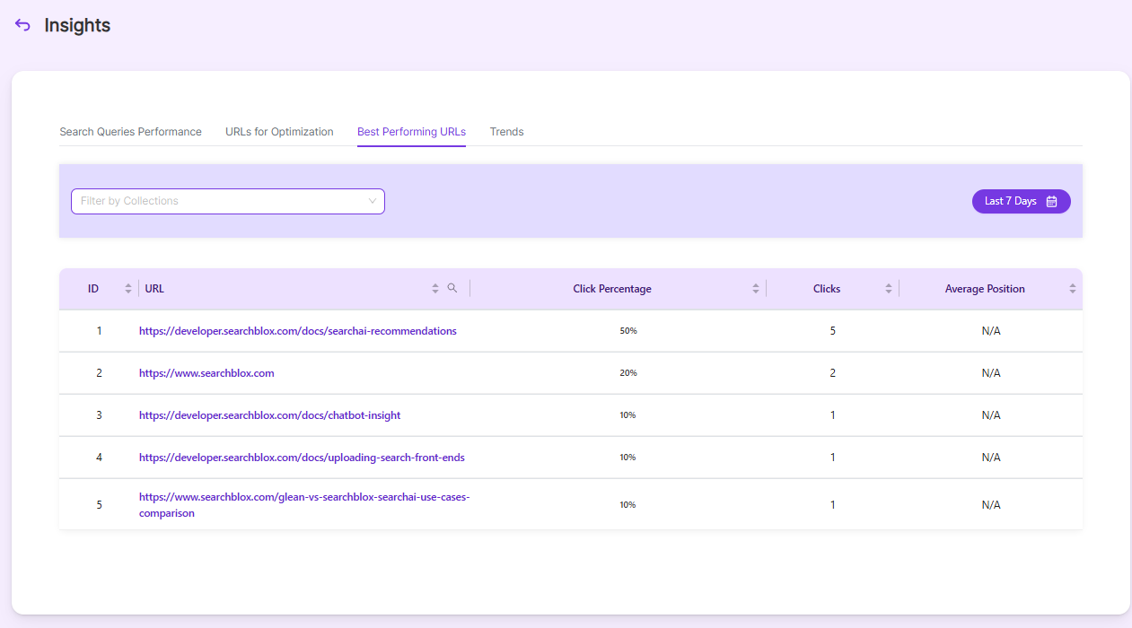Screen dimensions: 1132x628
Task: Click the clicks value 2 cell
Action: [833, 373]
